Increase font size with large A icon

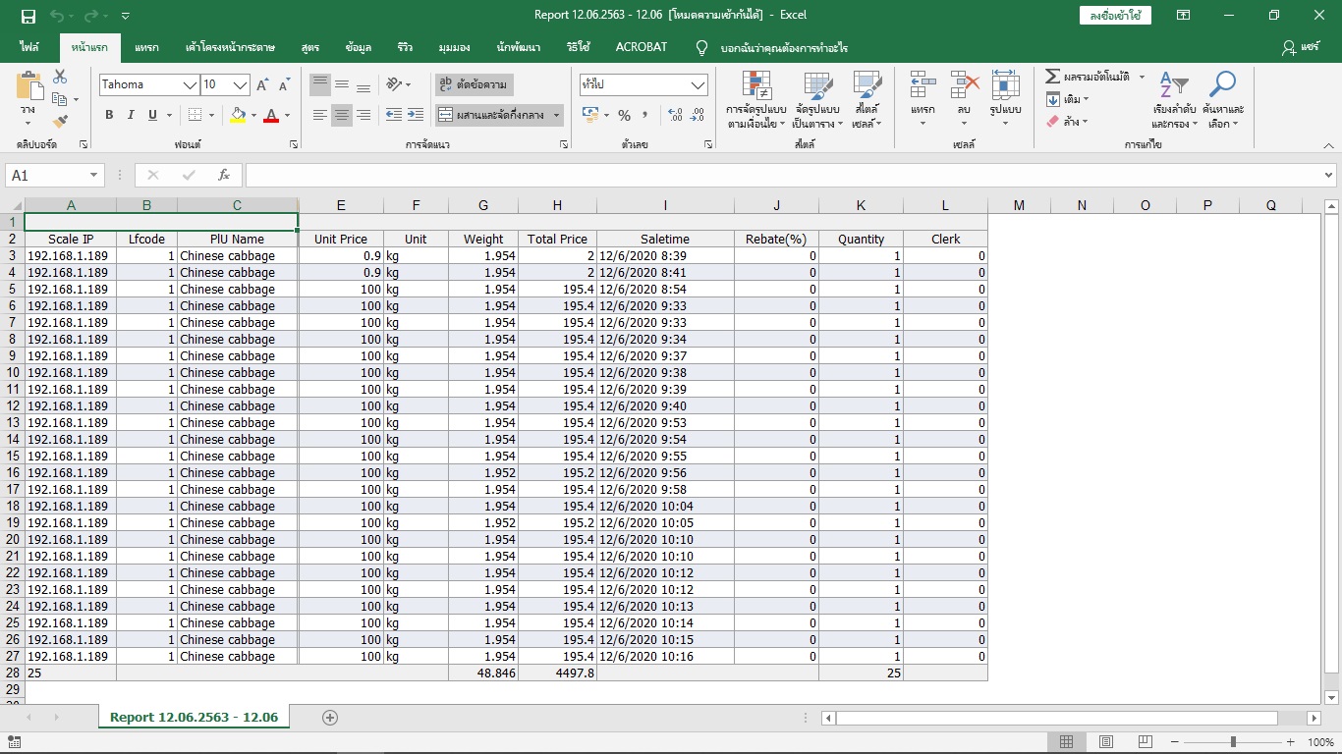pos(262,85)
